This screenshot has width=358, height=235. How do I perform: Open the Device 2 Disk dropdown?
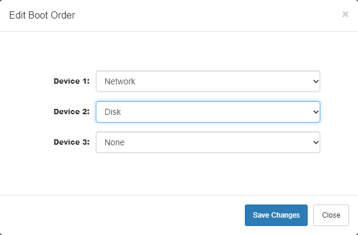(x=208, y=112)
